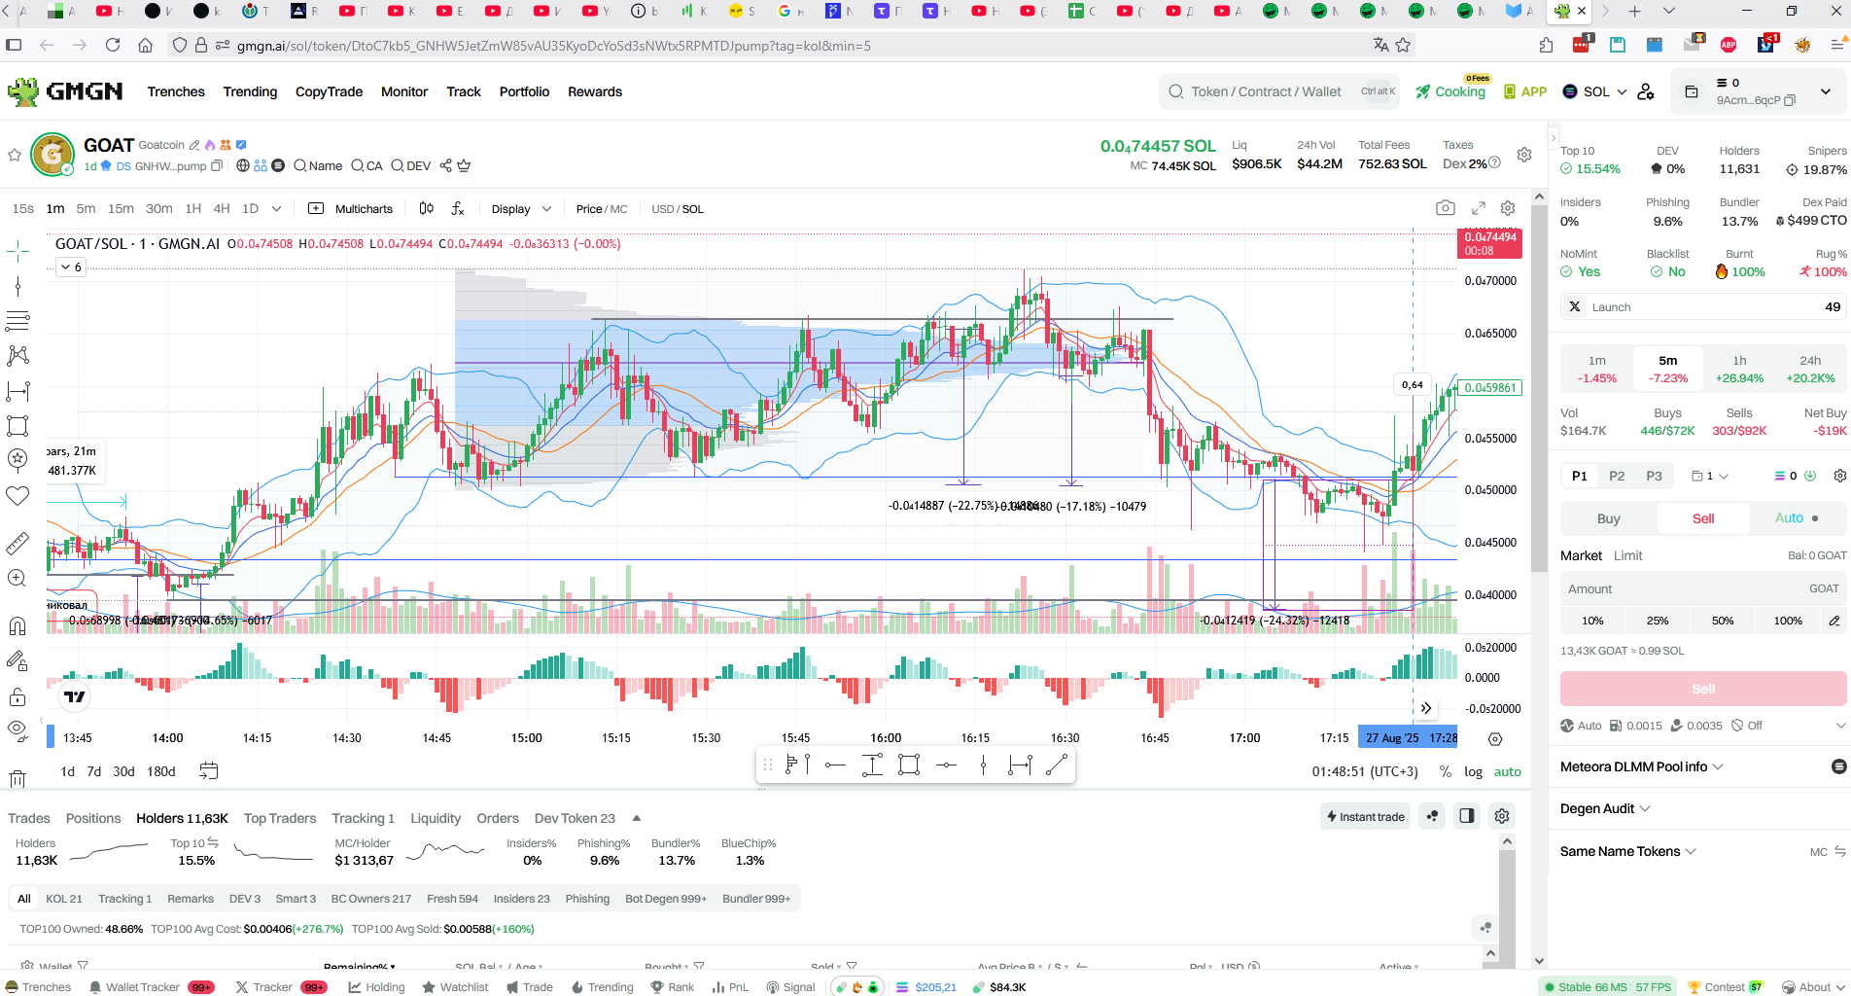Delete drawings with trash icon
Viewport: 1851px width, 996px height.
(17, 778)
